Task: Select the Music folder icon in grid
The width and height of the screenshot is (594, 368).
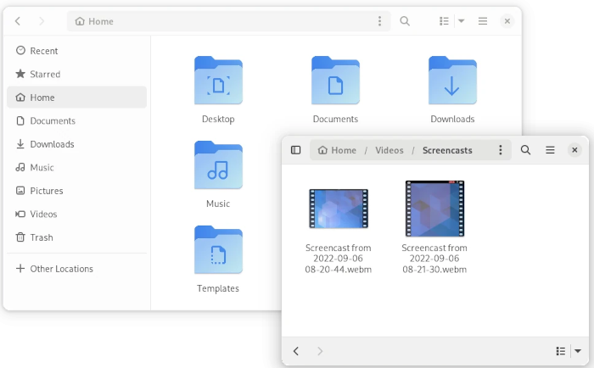Action: [218, 165]
